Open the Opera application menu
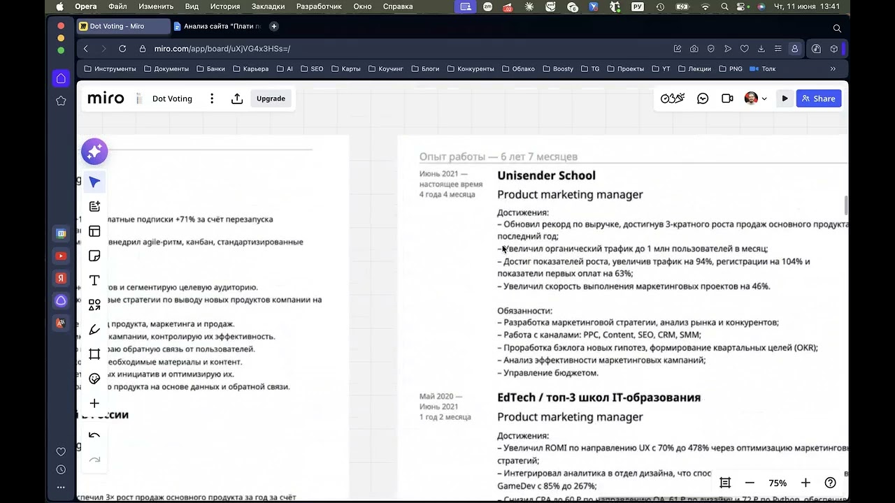Viewport: 895px width, 503px height. click(x=86, y=6)
